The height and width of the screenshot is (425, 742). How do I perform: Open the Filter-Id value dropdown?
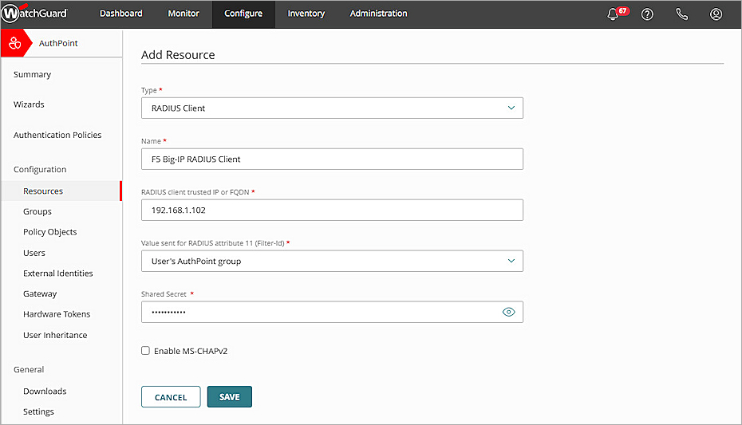point(332,261)
